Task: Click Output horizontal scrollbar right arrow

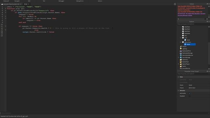Action: click(x=207, y=19)
